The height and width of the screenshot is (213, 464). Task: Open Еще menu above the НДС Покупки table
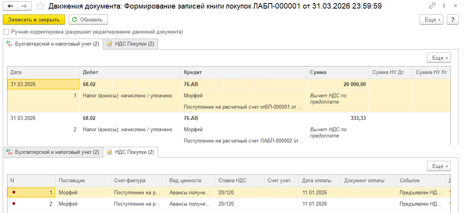click(439, 166)
